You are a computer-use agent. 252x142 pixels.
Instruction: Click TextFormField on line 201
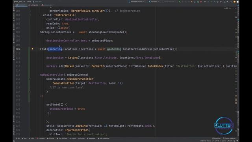click(64, 15)
